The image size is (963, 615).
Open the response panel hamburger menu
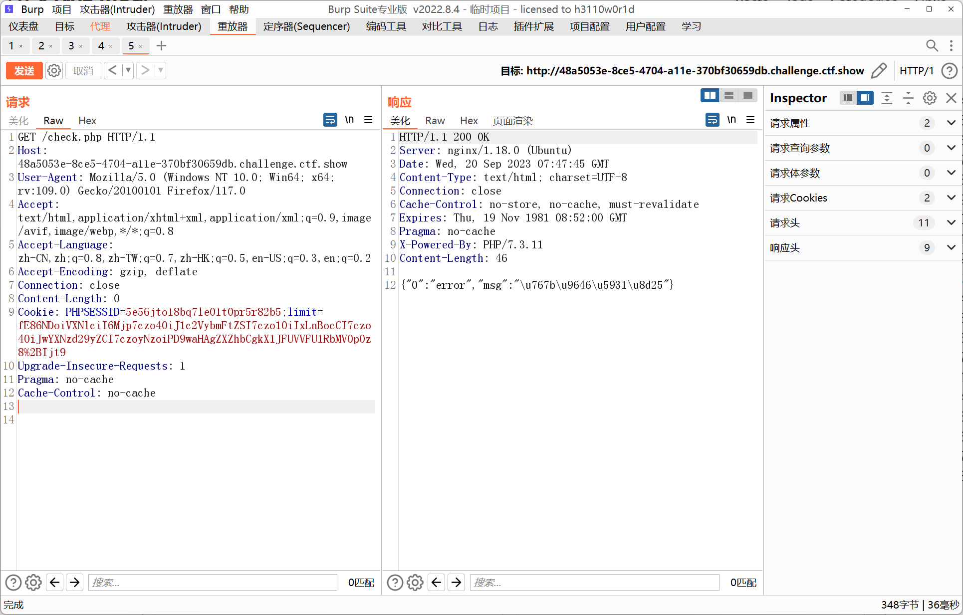(750, 120)
